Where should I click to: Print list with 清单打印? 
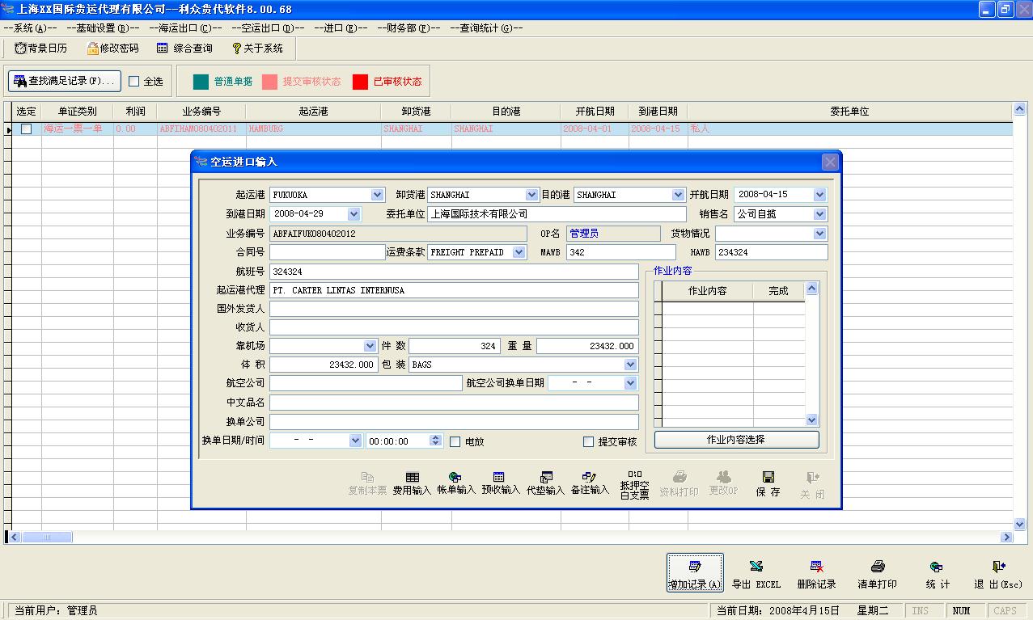[x=877, y=574]
